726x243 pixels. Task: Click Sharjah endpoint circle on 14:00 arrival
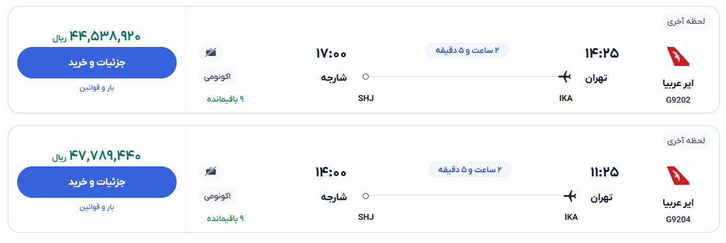click(366, 196)
